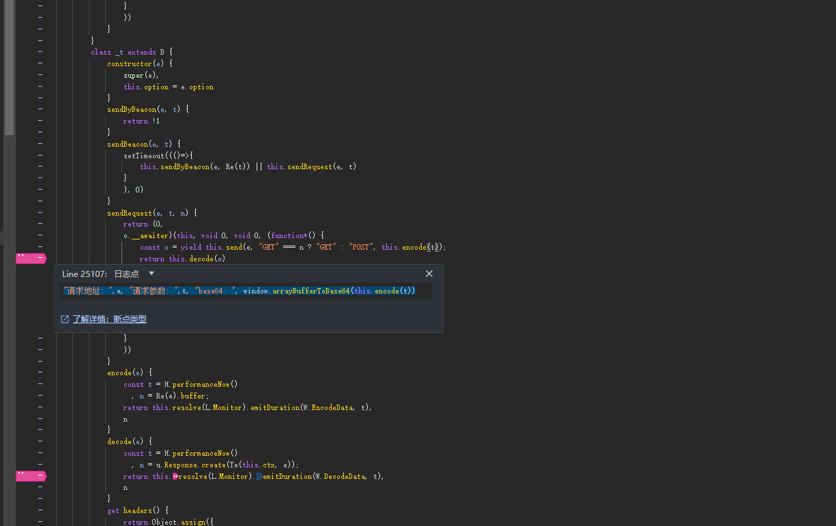Click the "Line 25107:" label
836x526 pixels.
[x=85, y=274]
